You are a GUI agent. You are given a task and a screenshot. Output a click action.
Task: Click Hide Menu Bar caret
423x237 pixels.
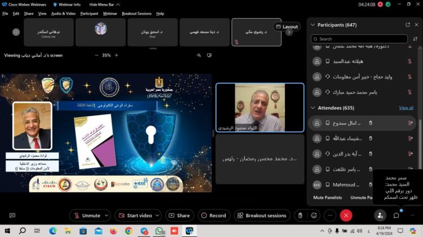[x=118, y=5]
